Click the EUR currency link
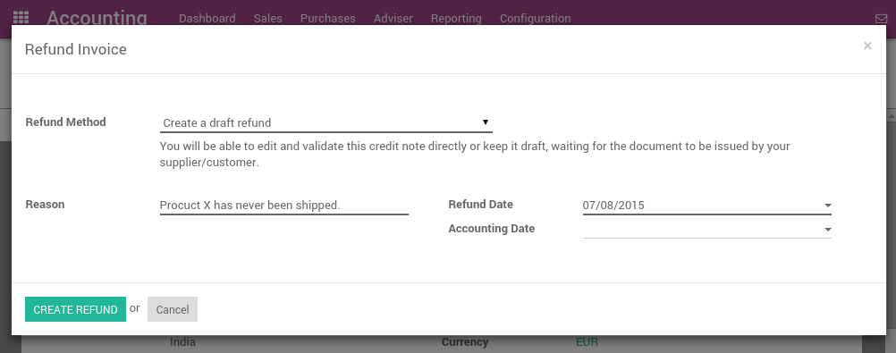Image resolution: width=896 pixels, height=353 pixels. pos(587,342)
